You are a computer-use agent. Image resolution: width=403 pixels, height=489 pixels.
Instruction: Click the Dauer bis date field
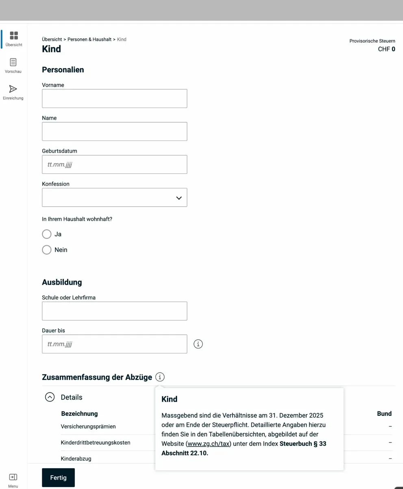pyautogui.click(x=115, y=344)
